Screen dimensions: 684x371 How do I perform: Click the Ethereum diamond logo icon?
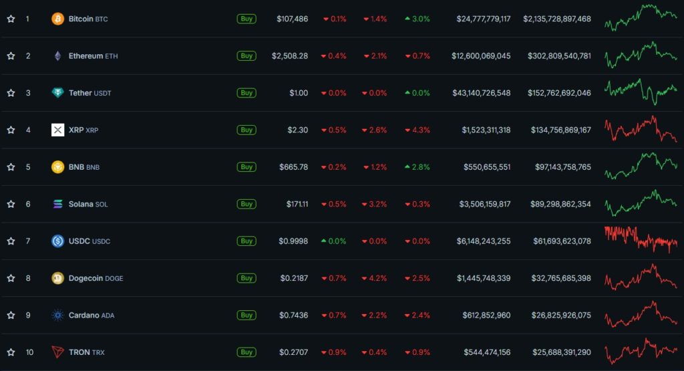(58, 56)
